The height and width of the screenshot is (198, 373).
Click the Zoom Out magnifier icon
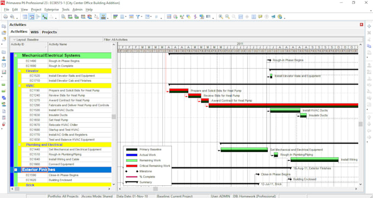(x=228, y=16)
